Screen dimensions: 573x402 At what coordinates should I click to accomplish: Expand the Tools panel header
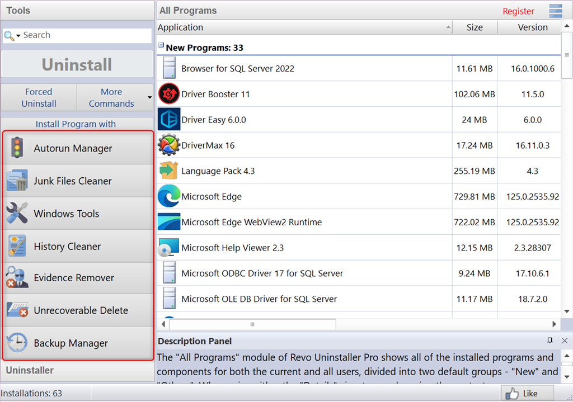[77, 10]
